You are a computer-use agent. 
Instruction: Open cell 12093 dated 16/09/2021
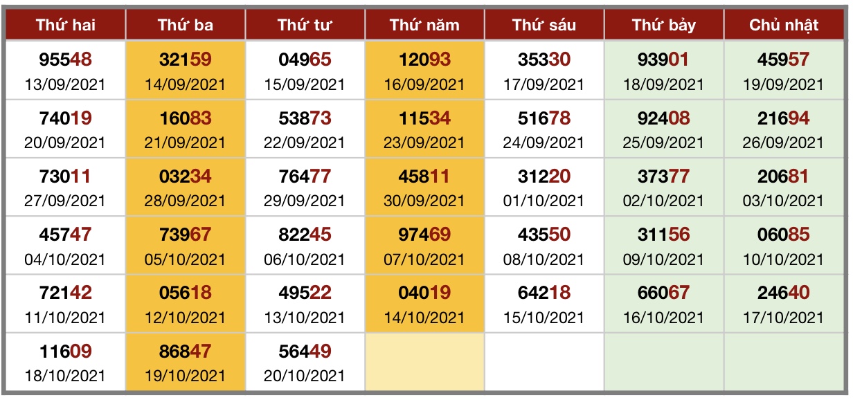coord(424,71)
